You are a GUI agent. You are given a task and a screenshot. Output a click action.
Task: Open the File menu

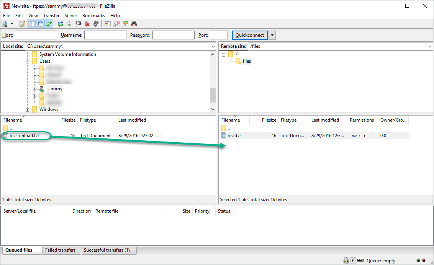pyautogui.click(x=7, y=15)
